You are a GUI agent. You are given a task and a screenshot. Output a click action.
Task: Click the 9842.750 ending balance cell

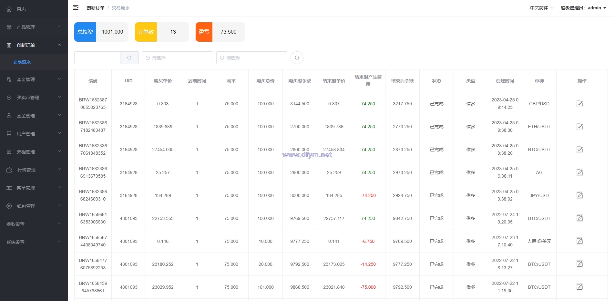402,218
